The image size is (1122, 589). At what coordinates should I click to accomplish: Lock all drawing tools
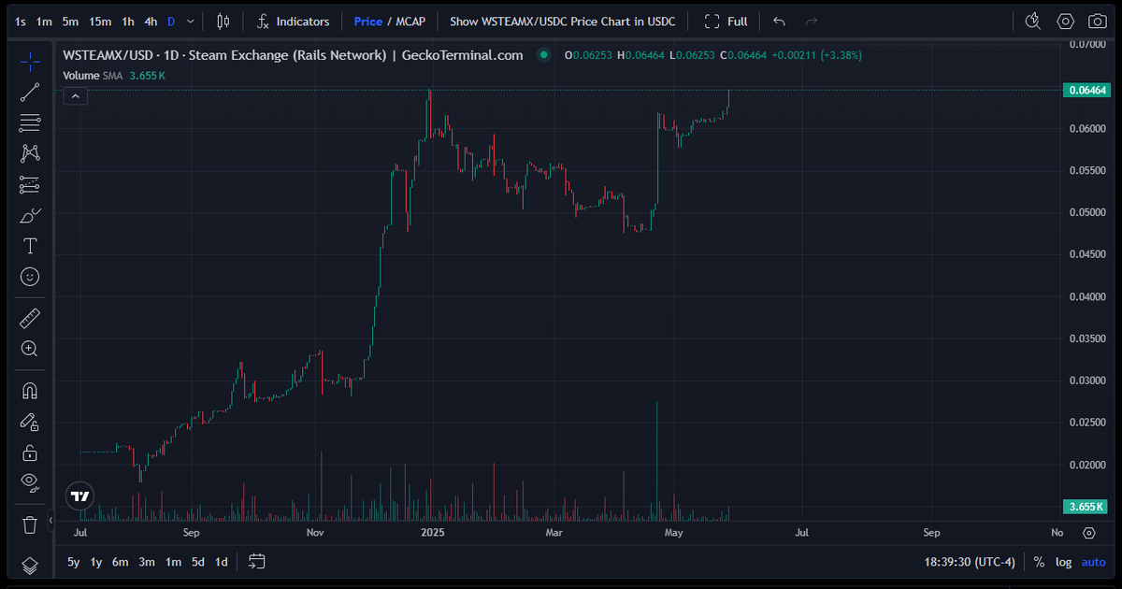(30, 453)
